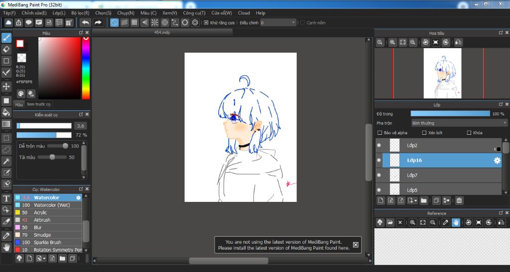Open snap settings gear icon
Image resolution: width=510 pixels, height=272 pixels.
click(195, 22)
